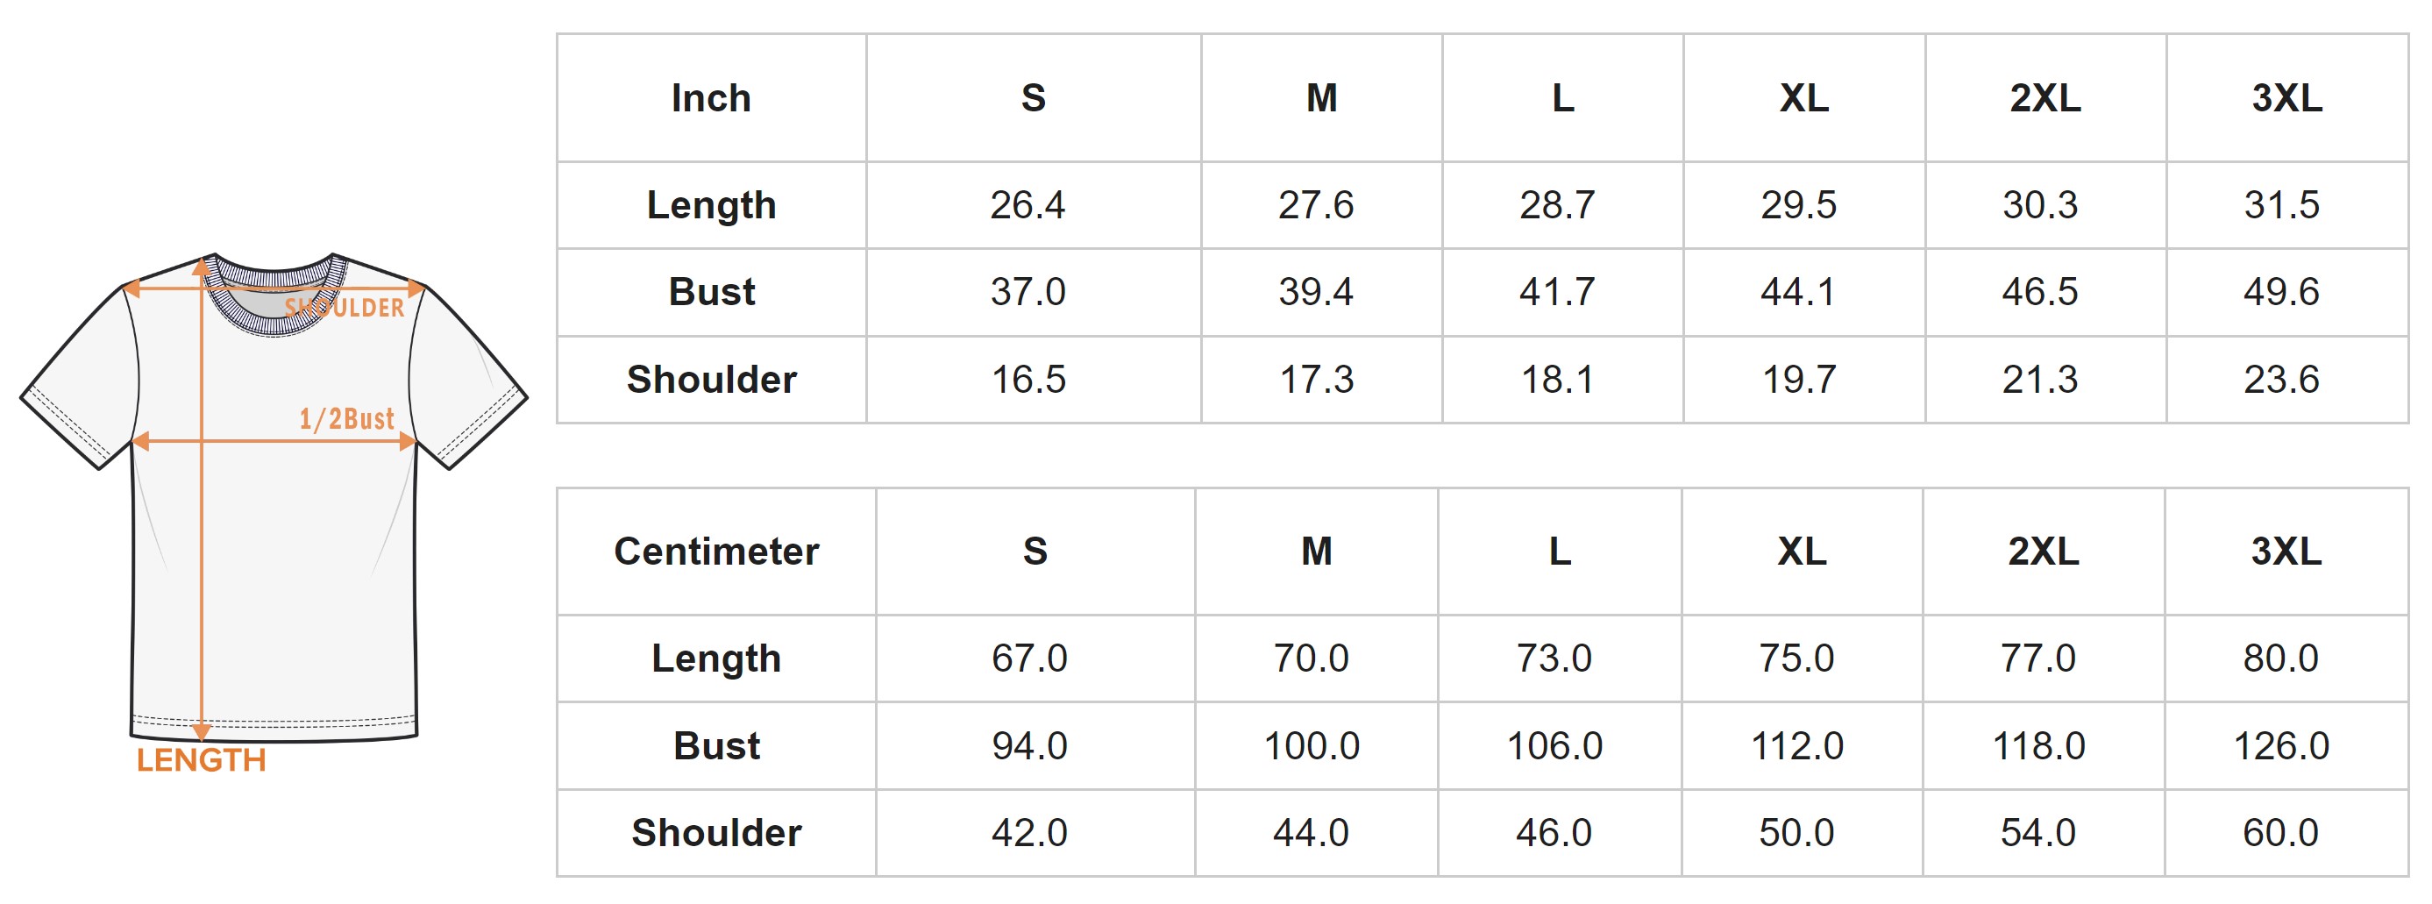2432x904 pixels.
Task: Click the 26.4 length value for size S
Action: pos(1028,205)
